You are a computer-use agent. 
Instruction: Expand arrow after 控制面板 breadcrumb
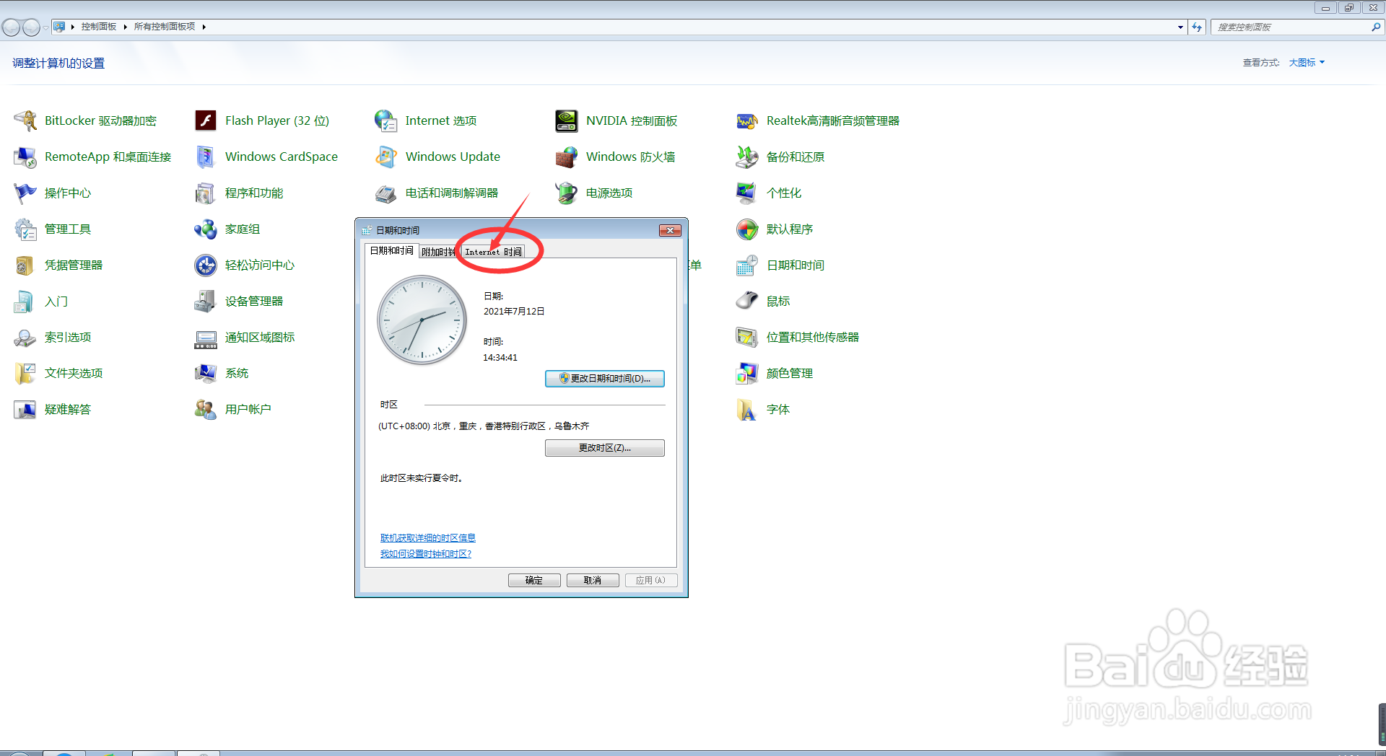(x=125, y=27)
